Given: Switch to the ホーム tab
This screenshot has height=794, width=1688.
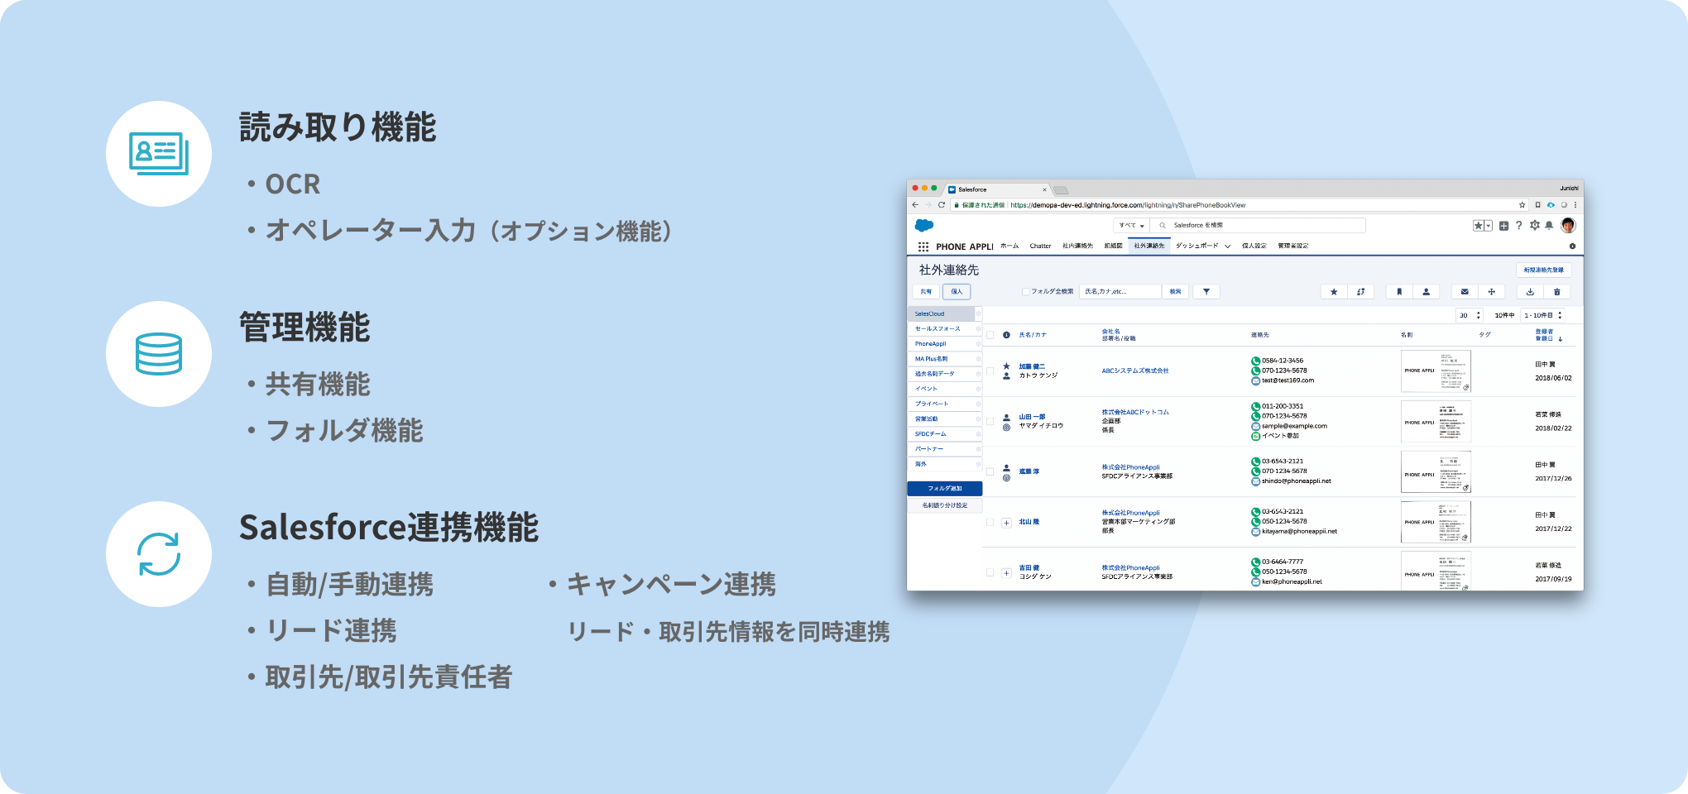Looking at the screenshot, I should point(1009,246).
